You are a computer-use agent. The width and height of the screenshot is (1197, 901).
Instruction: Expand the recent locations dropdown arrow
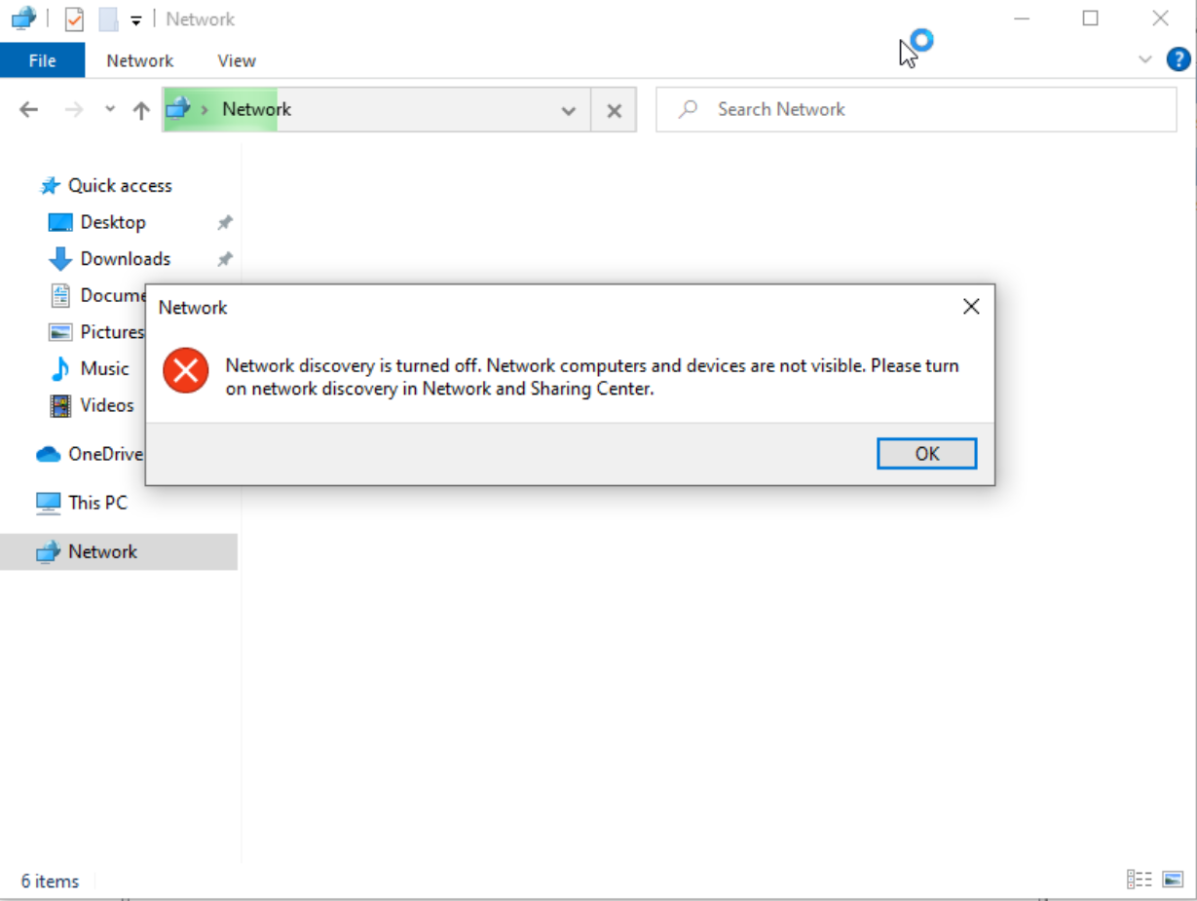click(109, 110)
